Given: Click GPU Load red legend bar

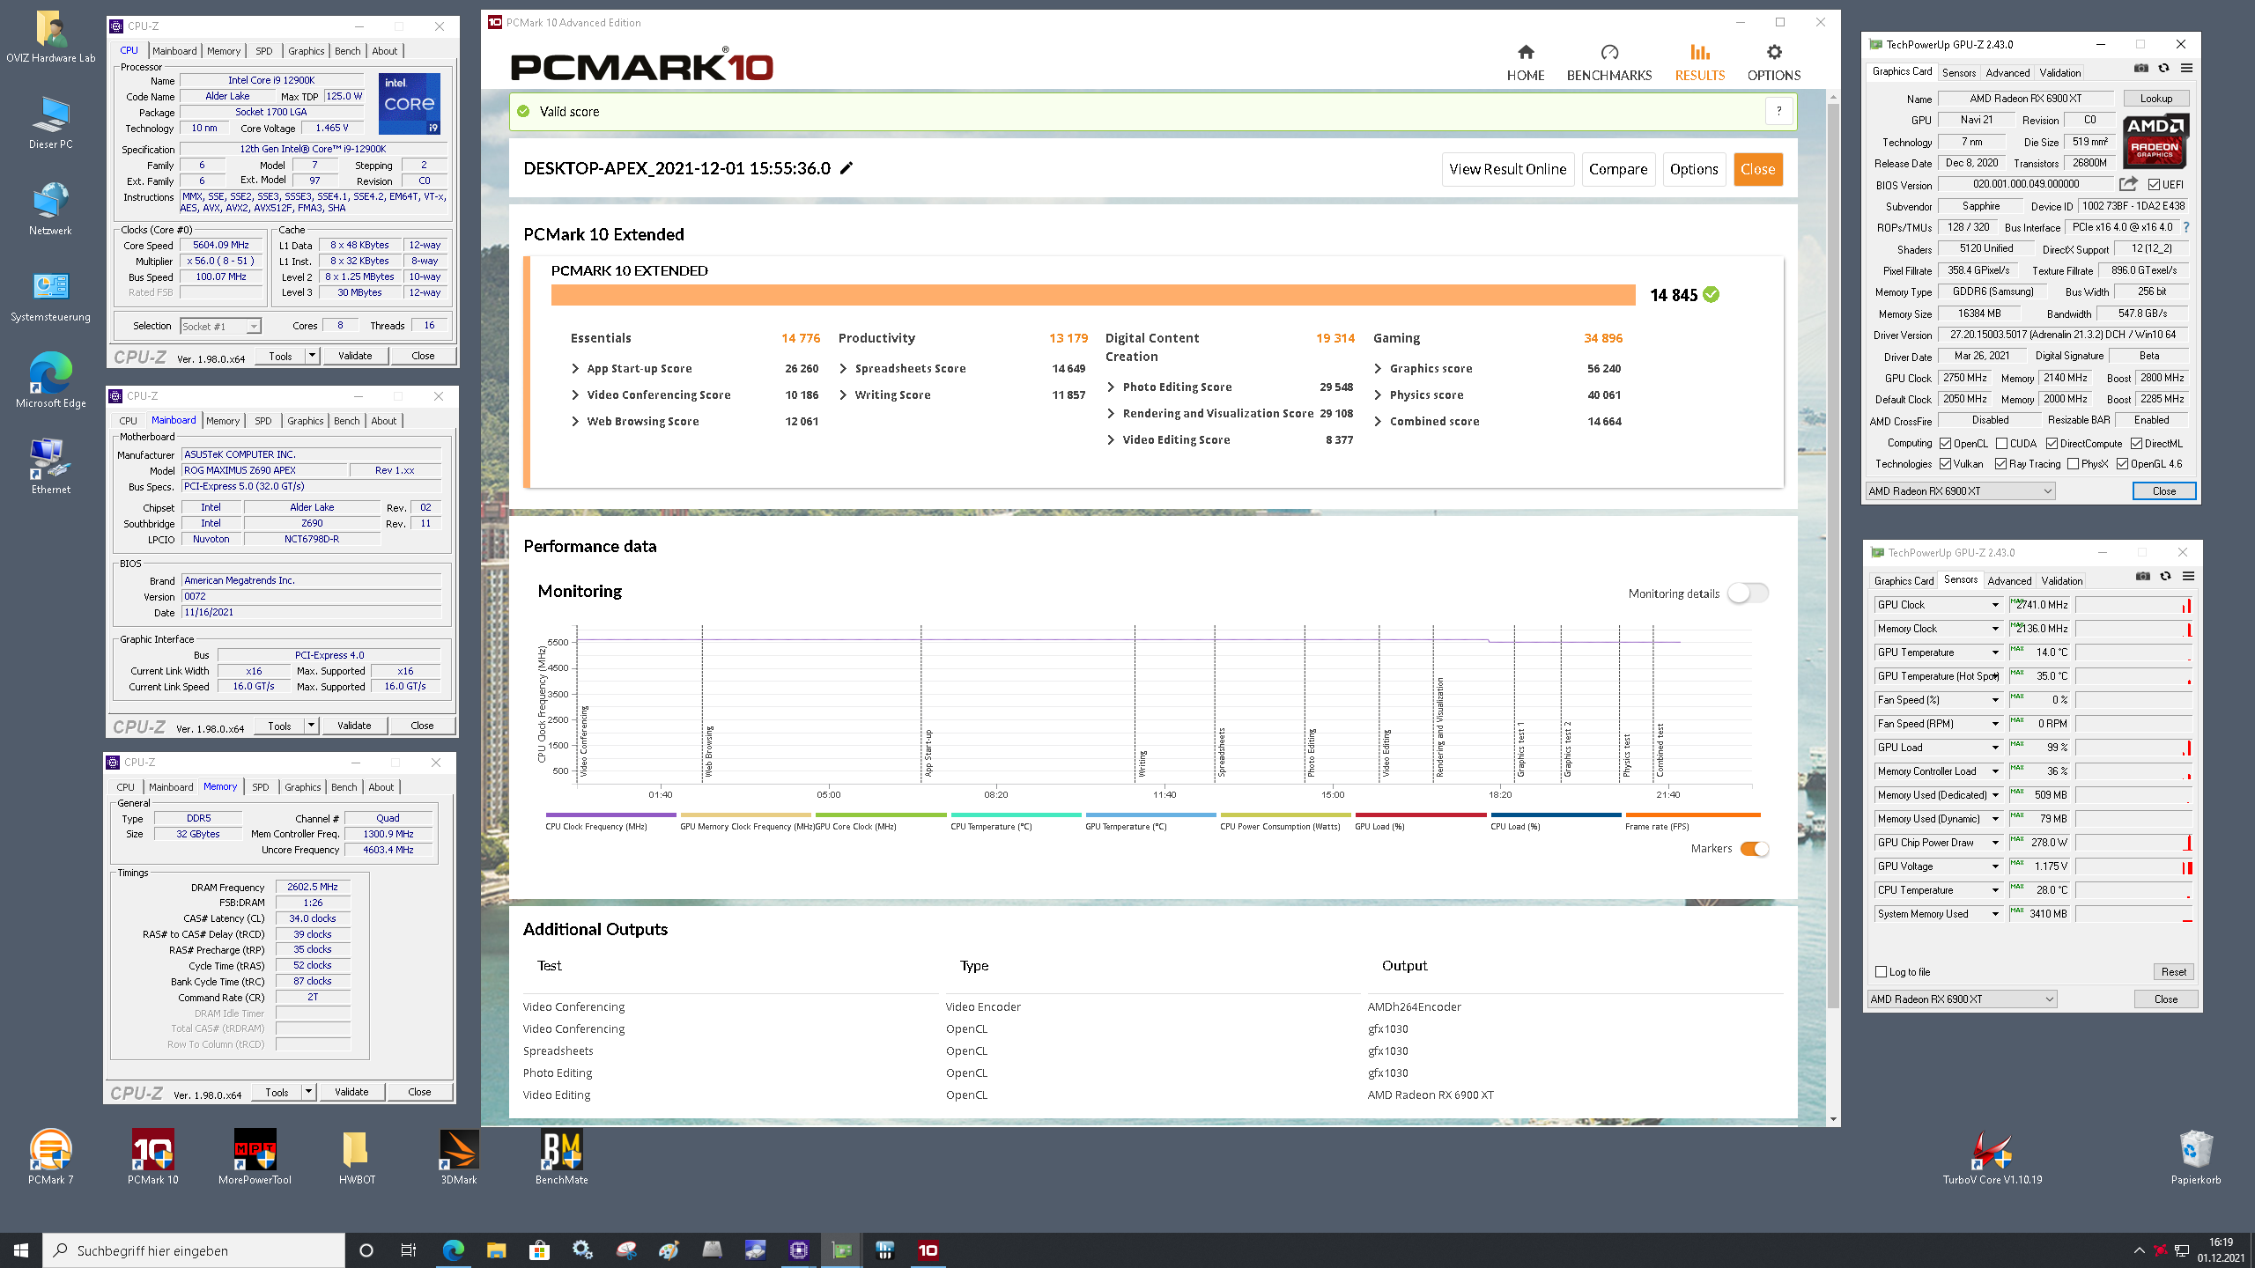Looking at the screenshot, I should pos(1420,815).
